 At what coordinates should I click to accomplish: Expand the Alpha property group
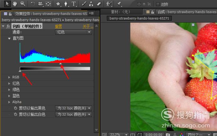(x=9, y=102)
